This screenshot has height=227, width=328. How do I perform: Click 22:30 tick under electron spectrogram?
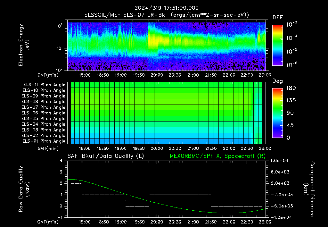coord(247,75)
